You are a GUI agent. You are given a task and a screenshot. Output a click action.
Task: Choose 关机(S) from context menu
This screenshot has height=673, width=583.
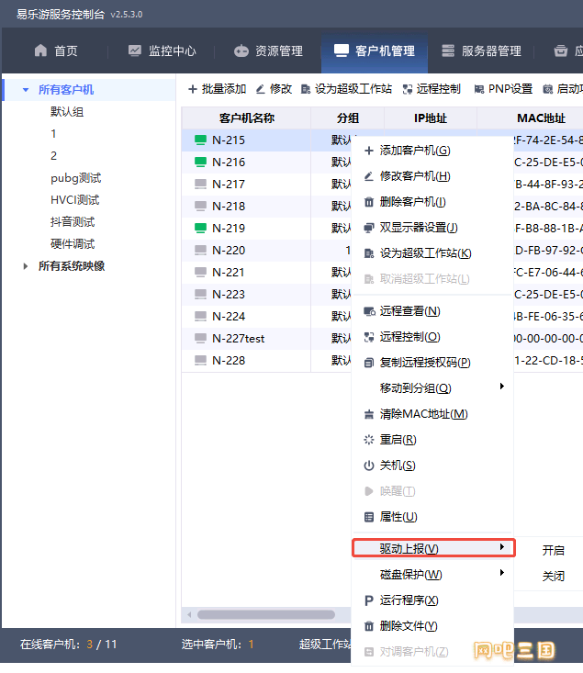click(432, 465)
